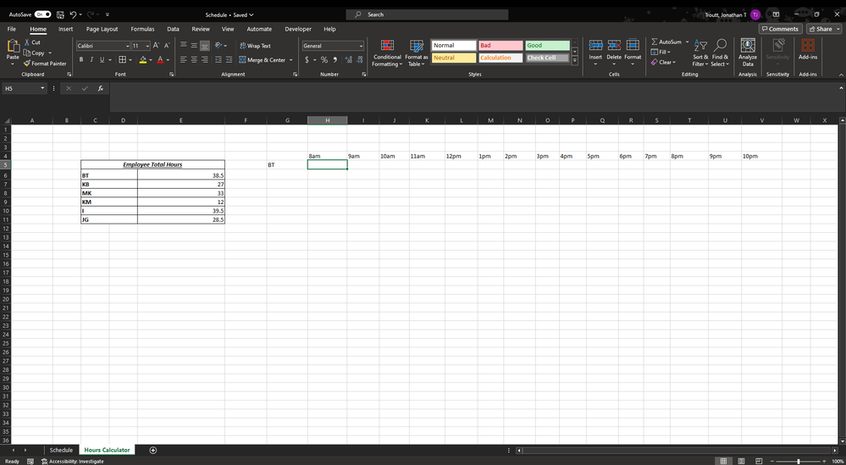846x465 pixels.
Task: Expand the AutoSum dropdown arrow
Action: 688,42
